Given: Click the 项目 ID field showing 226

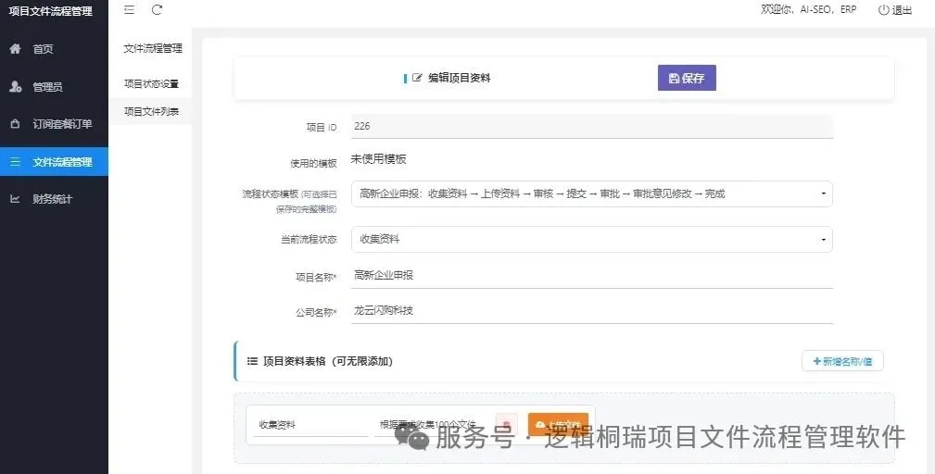Looking at the screenshot, I should (591, 126).
